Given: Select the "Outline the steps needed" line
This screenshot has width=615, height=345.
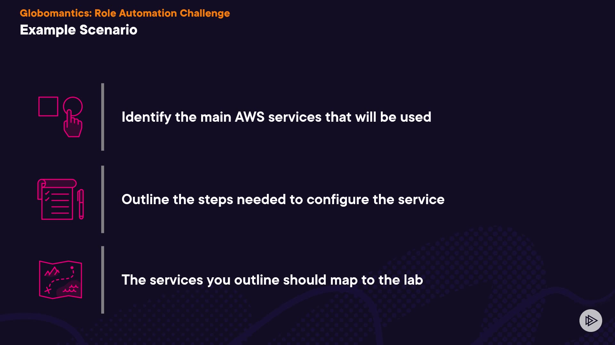Looking at the screenshot, I should coord(283,199).
